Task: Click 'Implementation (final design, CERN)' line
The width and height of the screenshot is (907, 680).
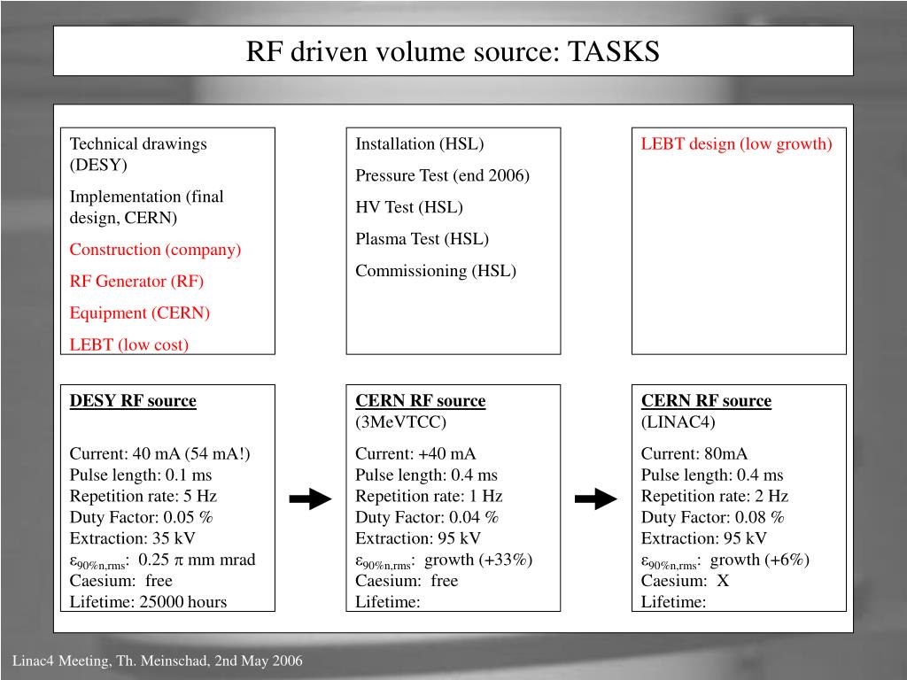Action: (x=146, y=207)
